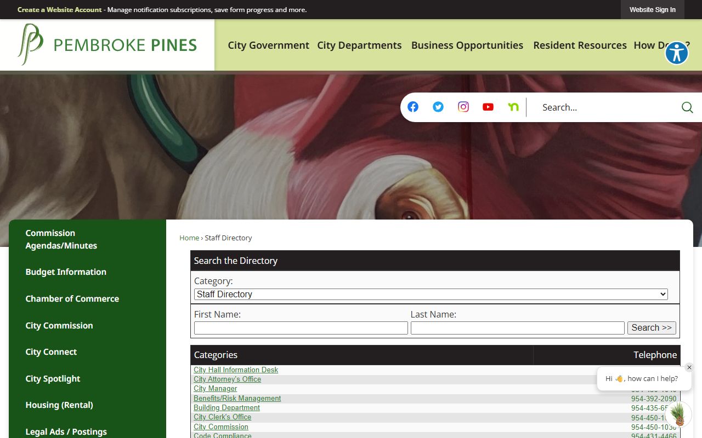Open City Manager category

tap(216, 389)
